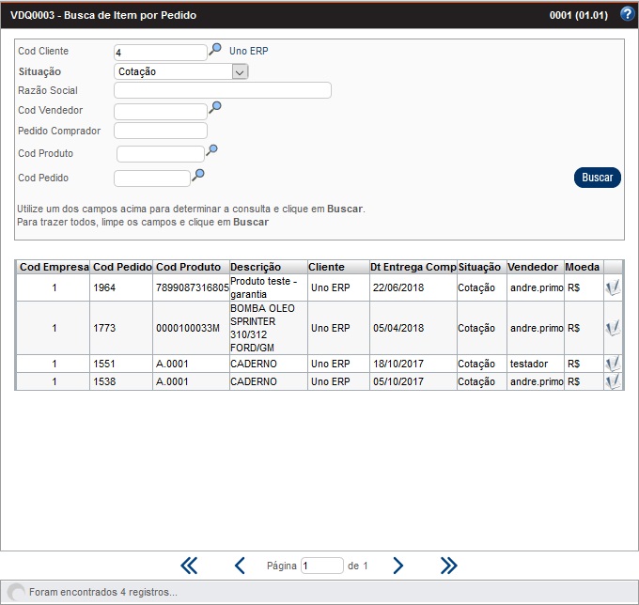Click the action icon for order 1538
Image resolution: width=639 pixels, height=605 pixels.
(613, 381)
